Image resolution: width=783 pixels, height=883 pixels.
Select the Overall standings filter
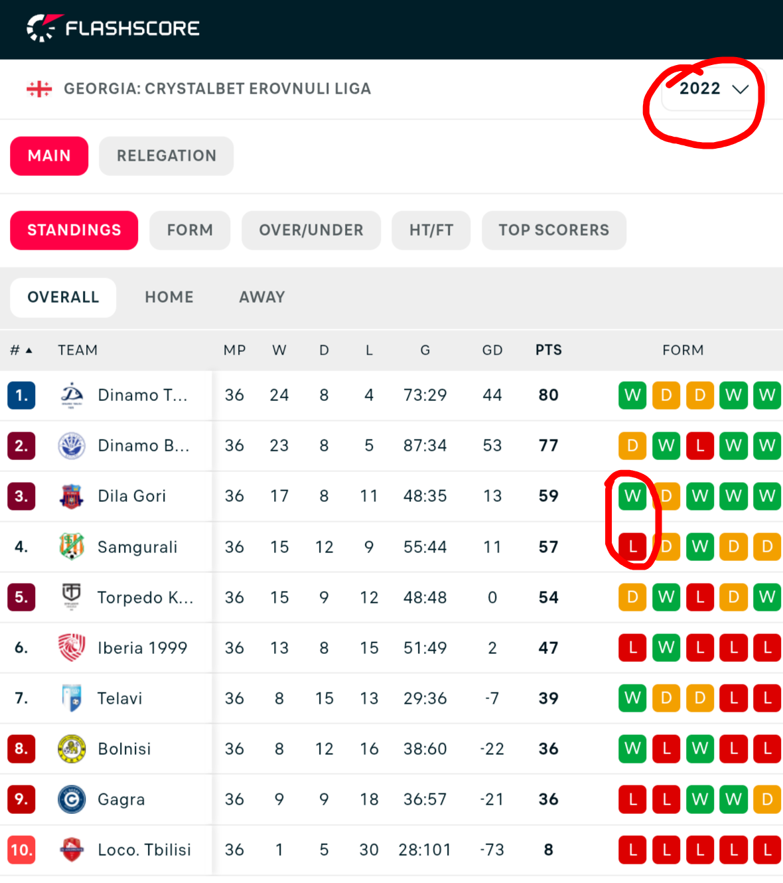click(x=63, y=297)
